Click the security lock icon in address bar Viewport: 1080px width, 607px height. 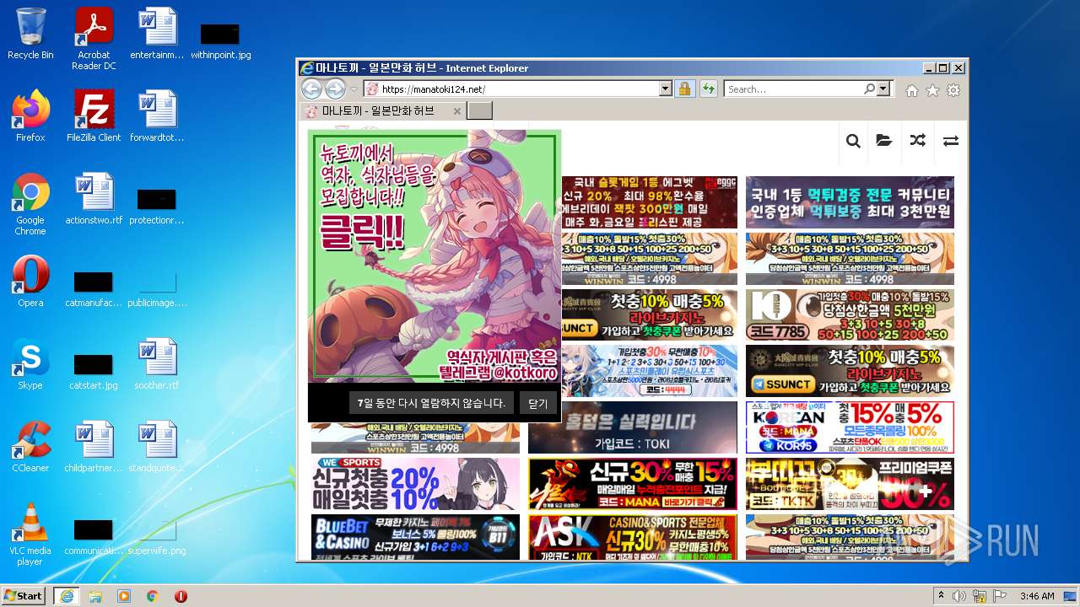pyautogui.click(x=684, y=89)
